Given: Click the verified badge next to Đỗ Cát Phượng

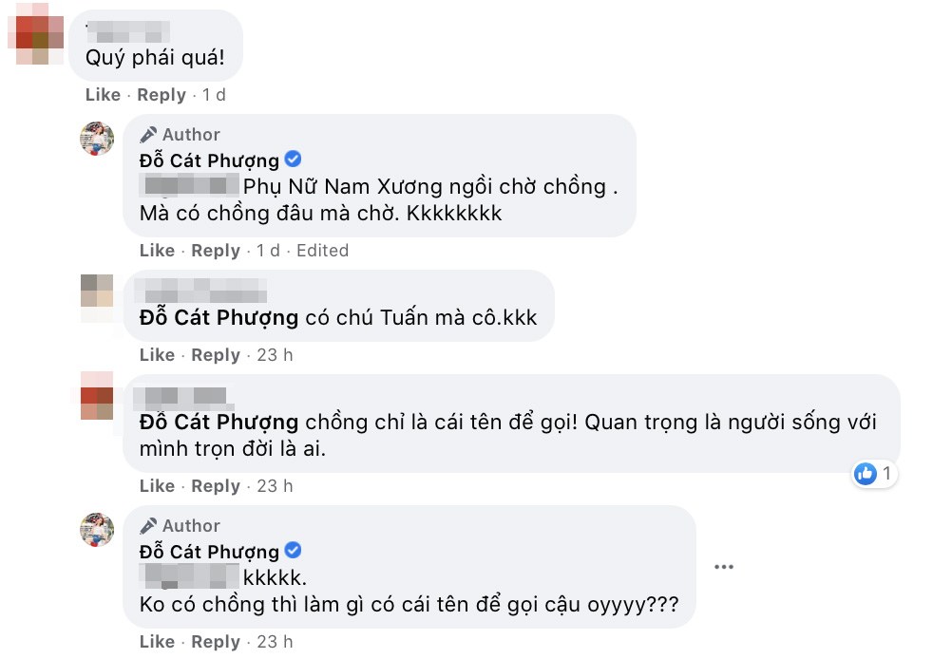Looking at the screenshot, I should point(295,160).
